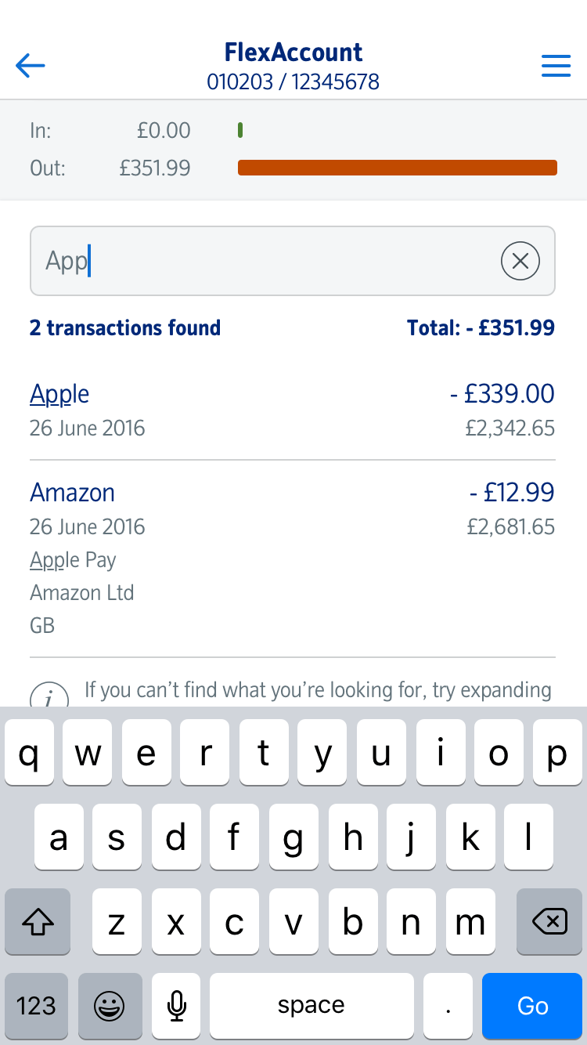Tap the shift key arrow

[38, 923]
